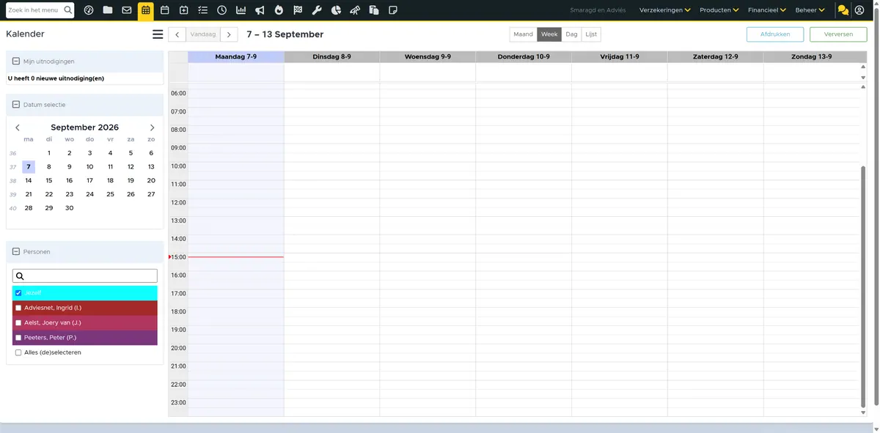Image resolution: width=880 pixels, height=433 pixels.
Task: Open the folder icon in top toolbar
Action: coord(108,10)
